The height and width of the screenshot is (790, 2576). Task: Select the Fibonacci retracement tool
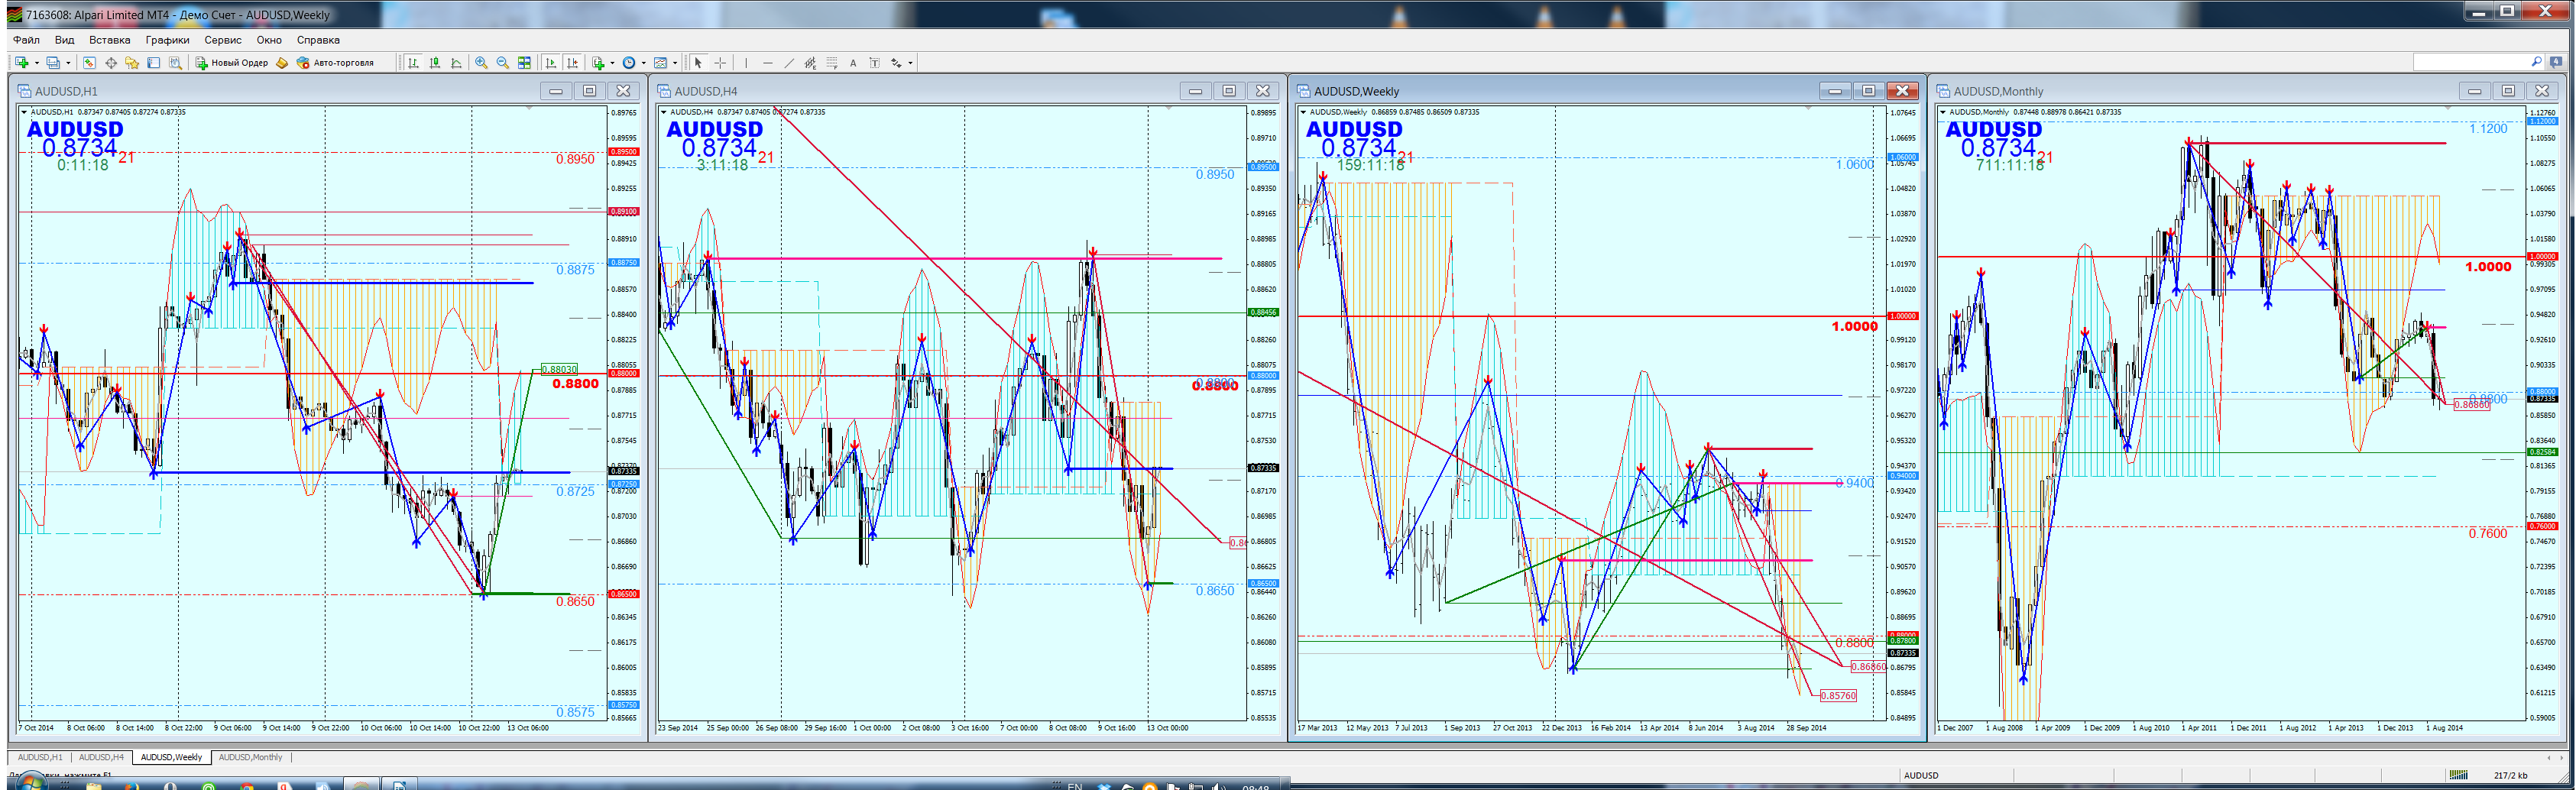tap(832, 62)
